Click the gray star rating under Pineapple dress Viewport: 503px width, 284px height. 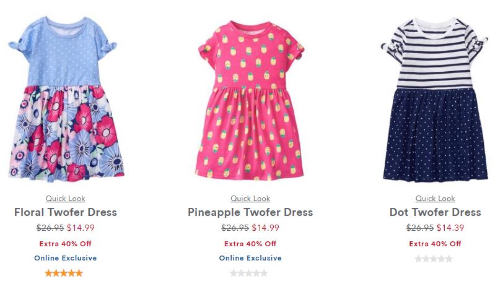pos(248,273)
